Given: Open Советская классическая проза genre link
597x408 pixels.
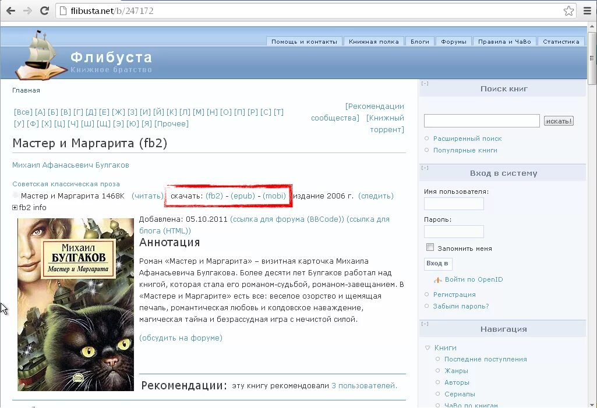Looking at the screenshot, I should coord(66,184).
